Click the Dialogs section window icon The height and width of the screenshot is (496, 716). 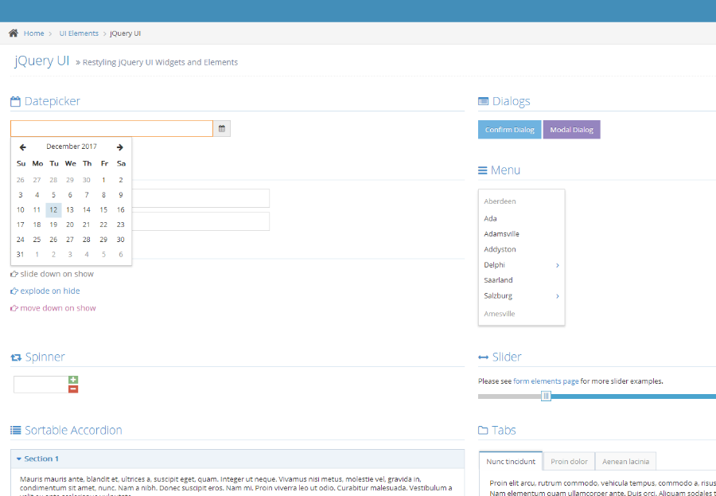pyautogui.click(x=483, y=101)
